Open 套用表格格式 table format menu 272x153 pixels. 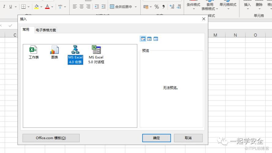click(x=210, y=6)
